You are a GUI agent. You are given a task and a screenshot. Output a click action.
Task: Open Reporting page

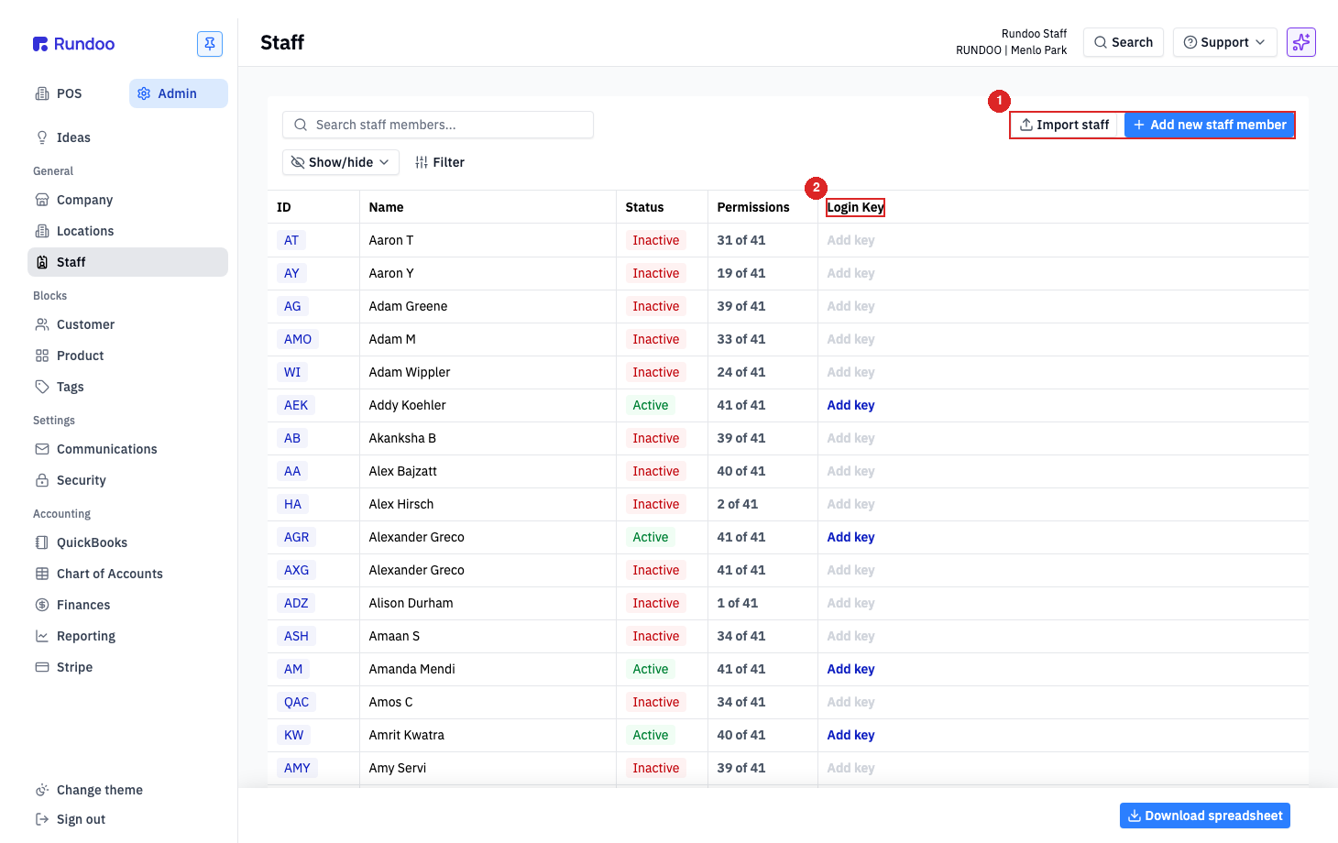pyautogui.click(x=85, y=636)
